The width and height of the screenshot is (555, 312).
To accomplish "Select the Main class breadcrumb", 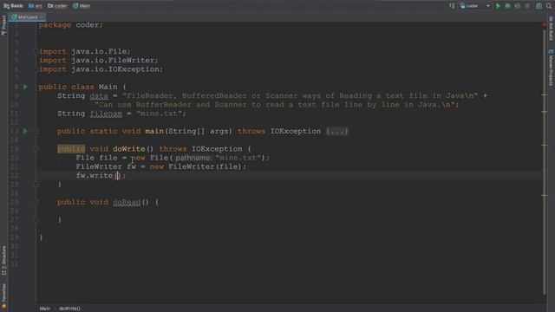I will point(82,6).
